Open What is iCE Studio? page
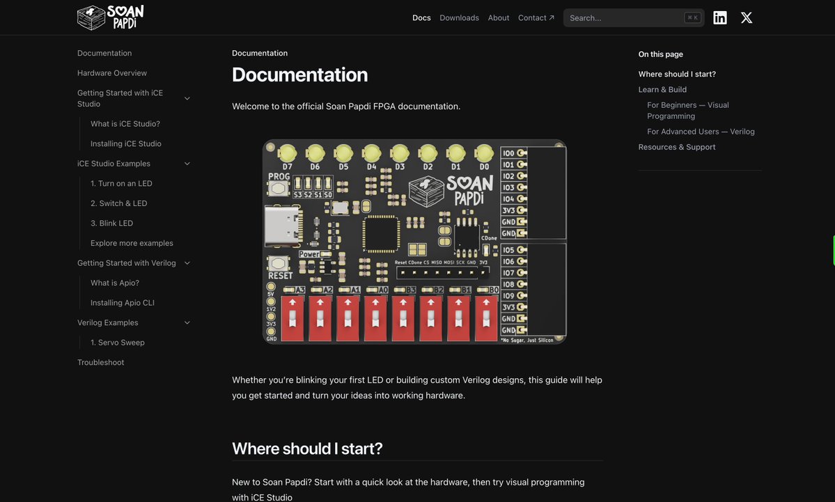Viewport: 835px width, 502px height. (x=125, y=123)
